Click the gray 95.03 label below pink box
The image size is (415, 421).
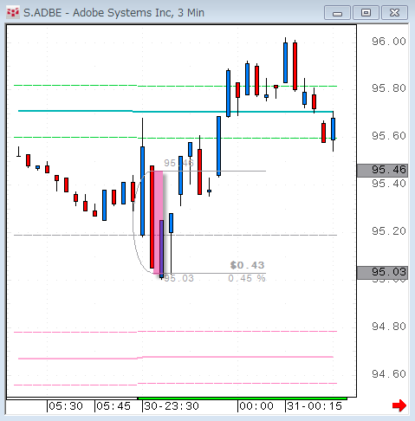pos(178,278)
